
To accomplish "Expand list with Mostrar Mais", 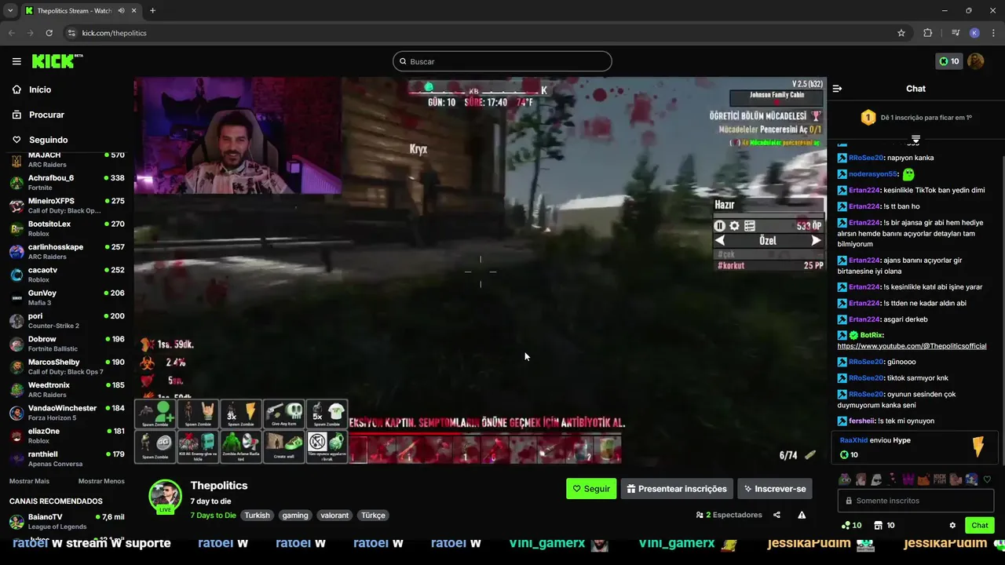I will pos(29,481).
